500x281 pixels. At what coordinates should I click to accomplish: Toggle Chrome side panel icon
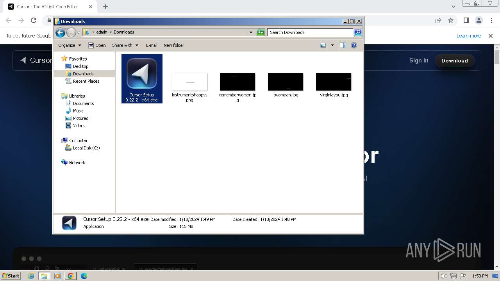(466, 20)
